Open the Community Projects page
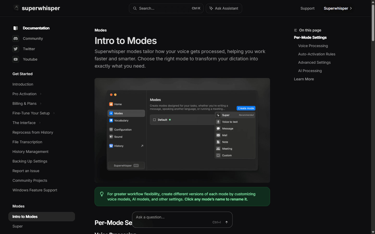The height and width of the screenshot is (234, 375). pyautogui.click(x=30, y=180)
